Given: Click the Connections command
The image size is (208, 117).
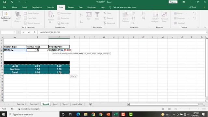Looking at the screenshot, I should point(64,13).
